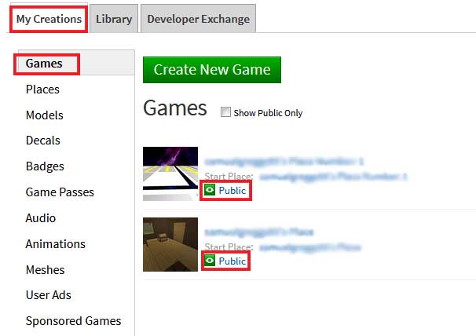The image size is (476, 336).
Task: Click the Public link of the first game
Action: 233,191
